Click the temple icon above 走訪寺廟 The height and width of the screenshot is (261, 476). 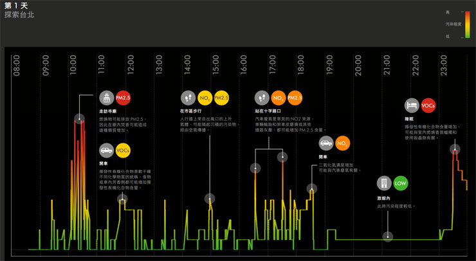click(x=107, y=98)
